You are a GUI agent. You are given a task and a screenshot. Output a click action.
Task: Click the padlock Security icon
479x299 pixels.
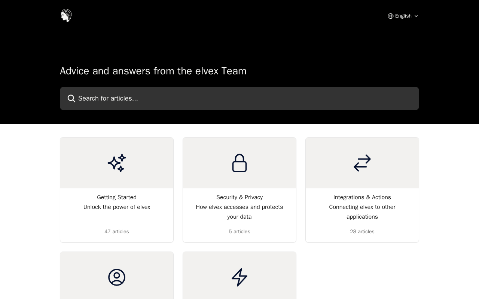(x=239, y=163)
